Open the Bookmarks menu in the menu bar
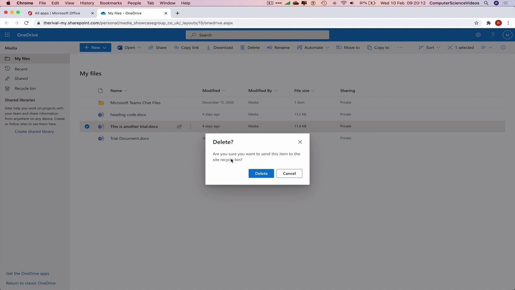The height and width of the screenshot is (290, 515). coord(111,3)
